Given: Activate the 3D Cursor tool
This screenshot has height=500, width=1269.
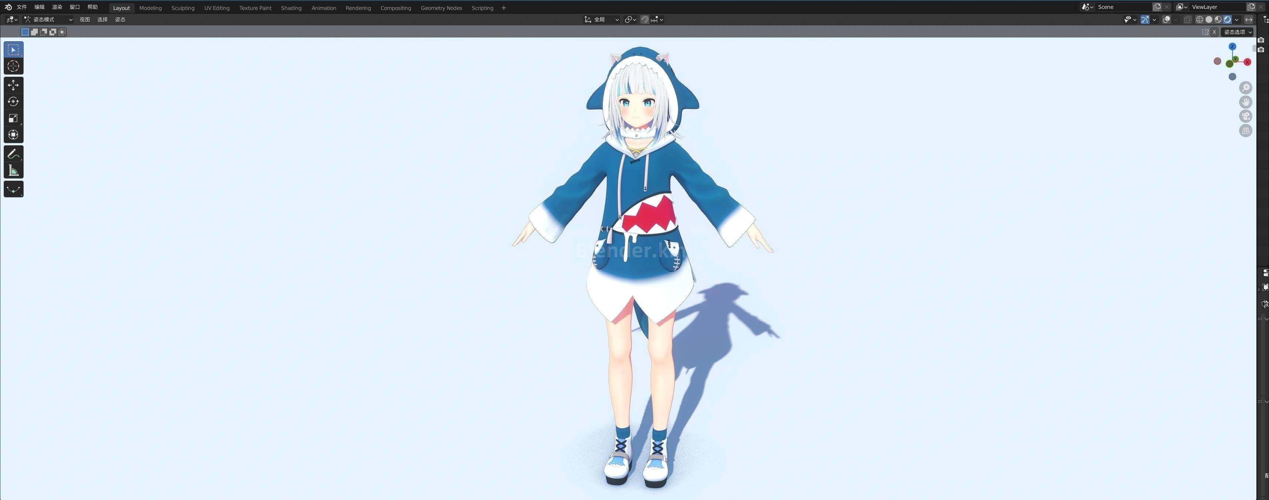Looking at the screenshot, I should (x=13, y=66).
